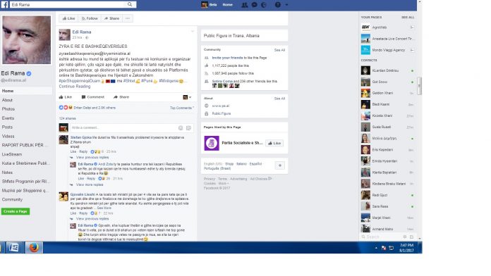Open the Continue Reading link

pos(75,87)
